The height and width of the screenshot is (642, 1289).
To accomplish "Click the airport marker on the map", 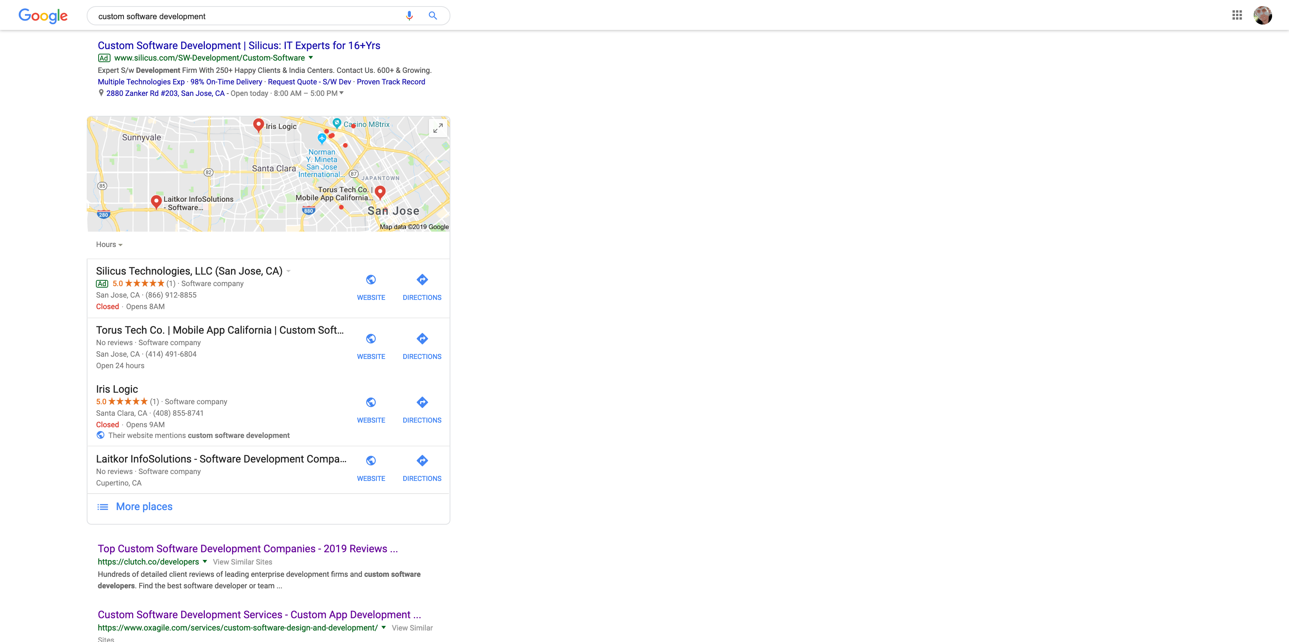I will (x=322, y=138).
